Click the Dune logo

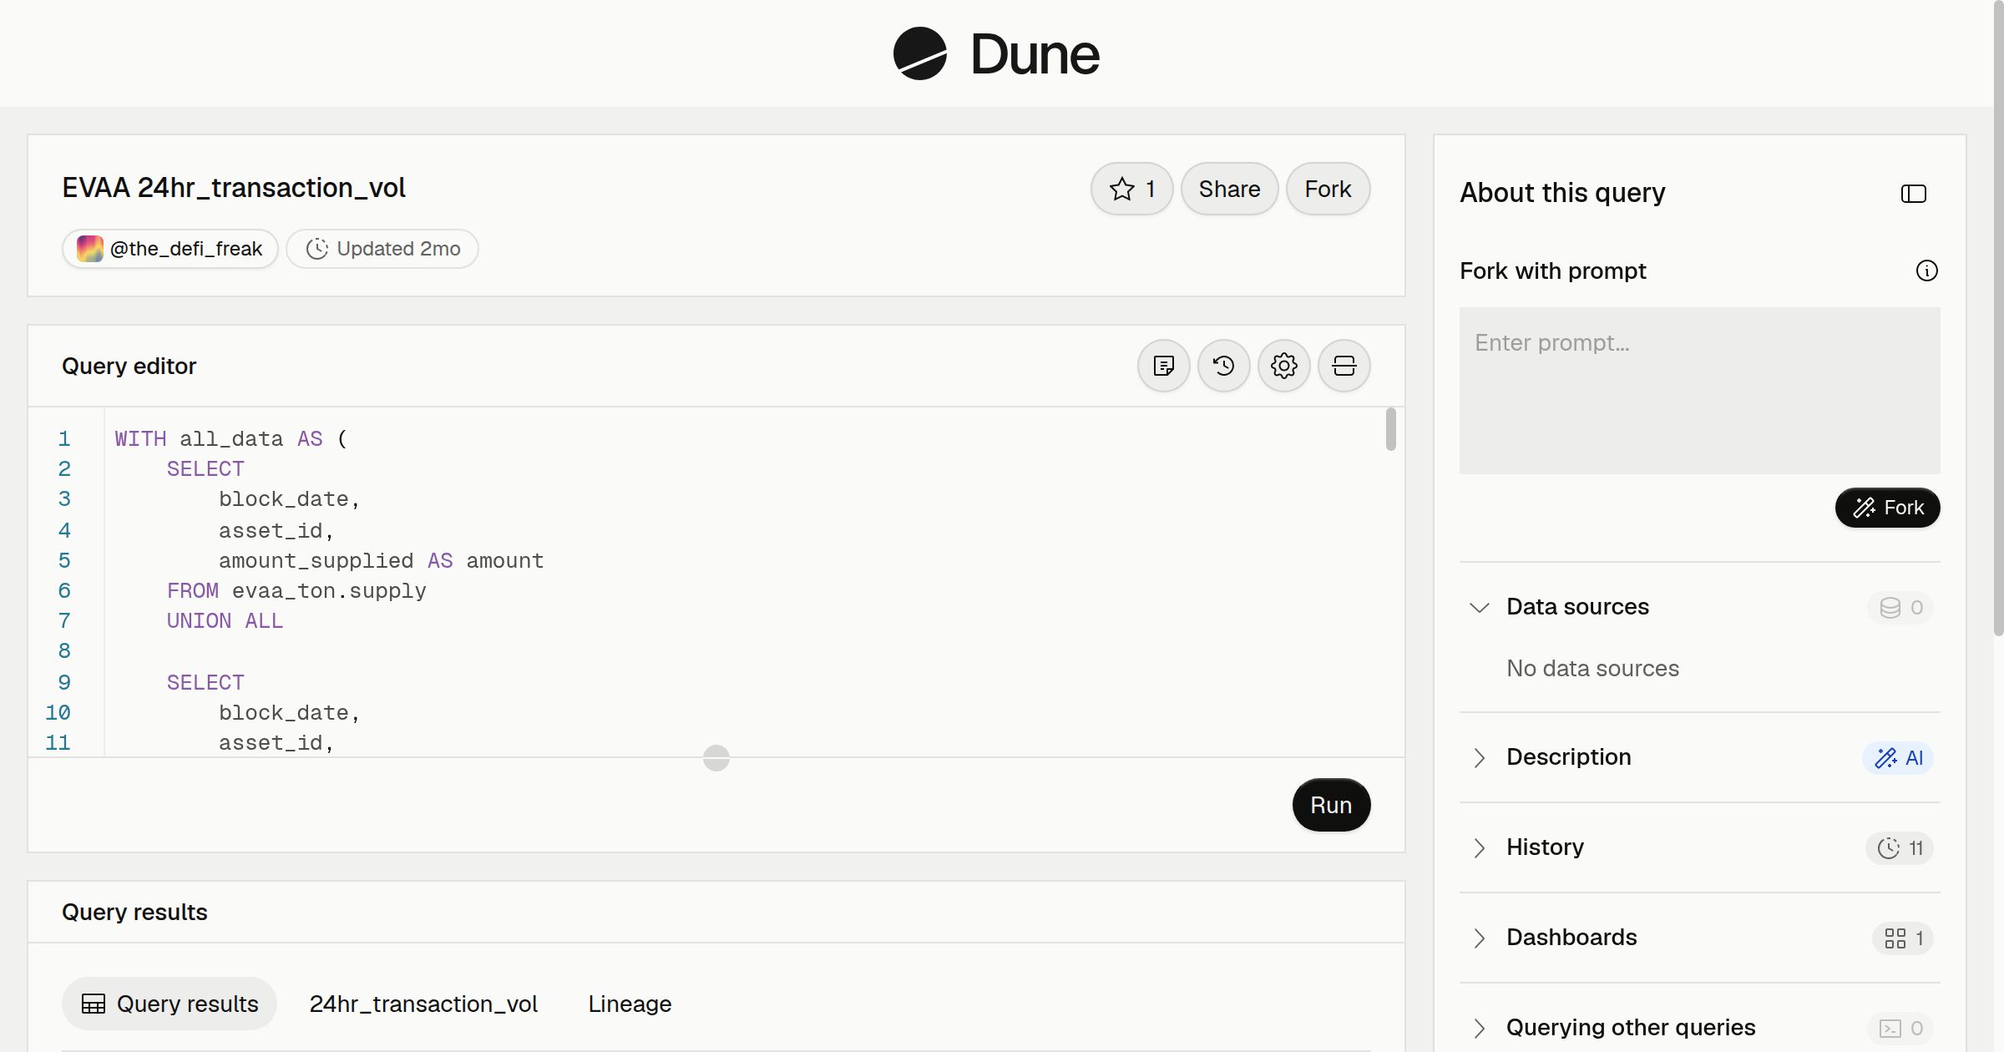pyautogui.click(x=996, y=53)
